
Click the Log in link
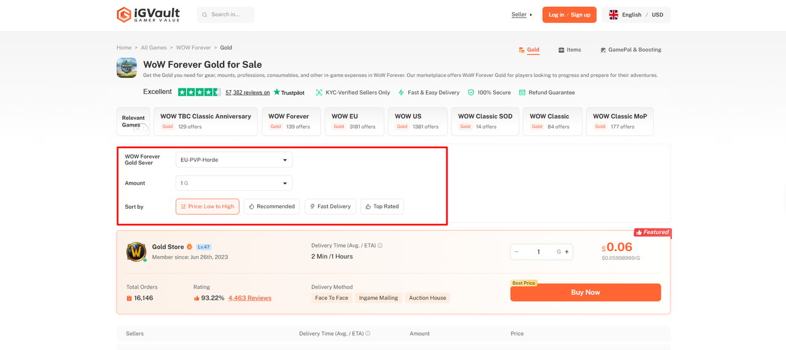(x=556, y=15)
